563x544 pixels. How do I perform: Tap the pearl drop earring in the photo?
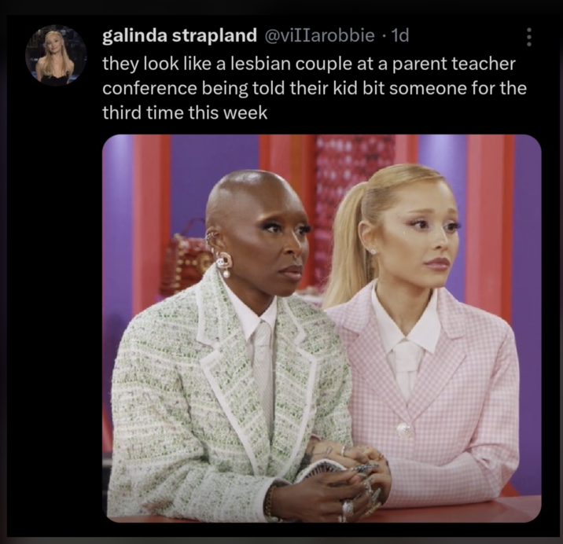tap(226, 274)
